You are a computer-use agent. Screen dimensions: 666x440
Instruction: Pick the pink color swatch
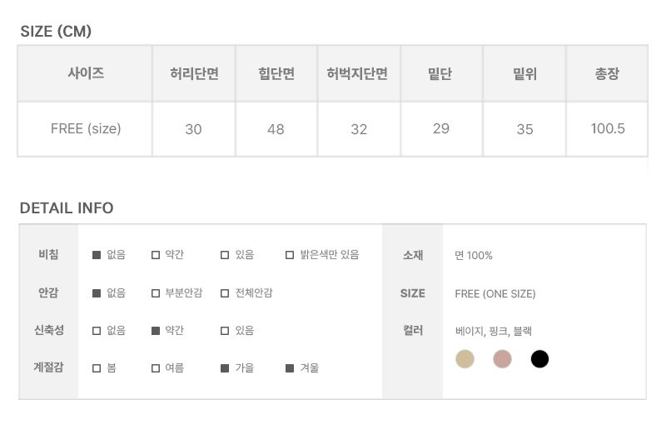point(502,359)
